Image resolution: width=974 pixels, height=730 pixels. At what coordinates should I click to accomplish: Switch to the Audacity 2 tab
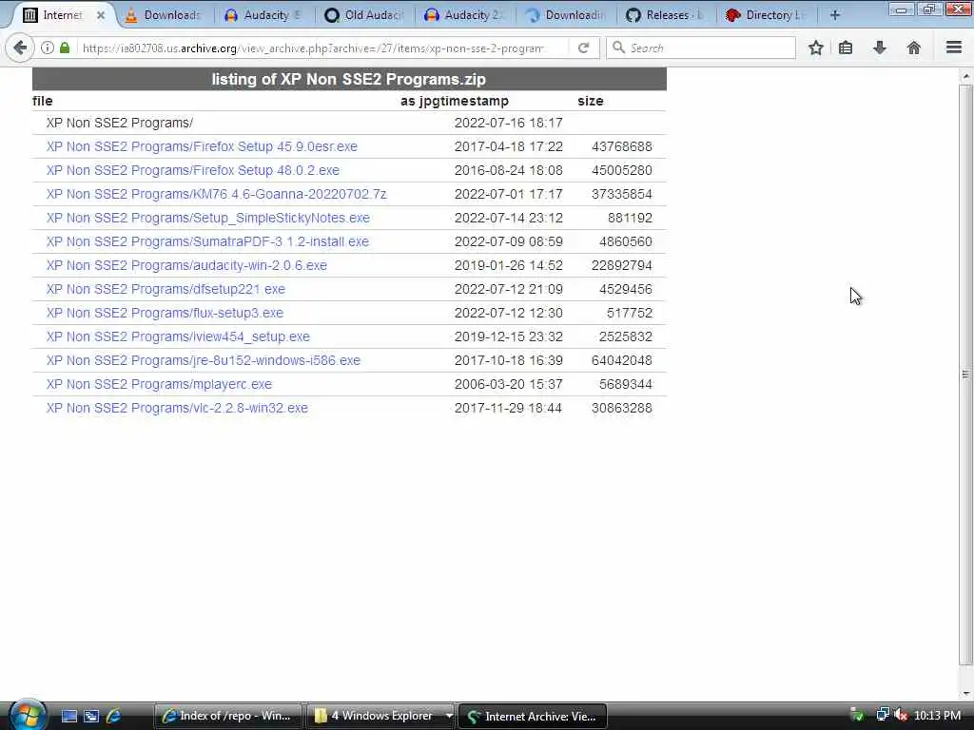(466, 15)
